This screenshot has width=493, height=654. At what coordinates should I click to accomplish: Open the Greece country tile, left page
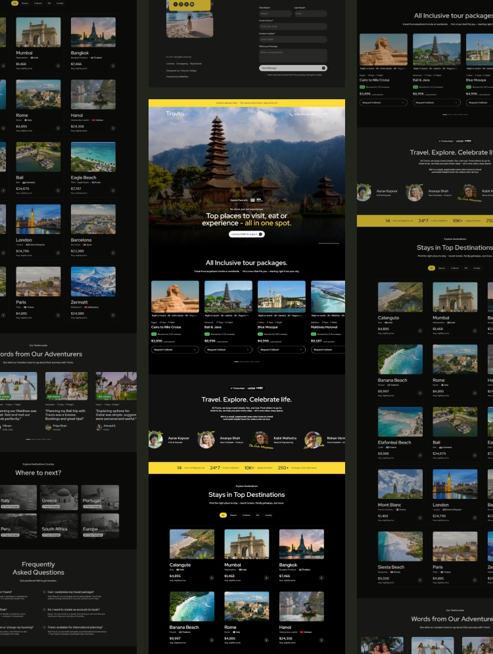tap(59, 497)
